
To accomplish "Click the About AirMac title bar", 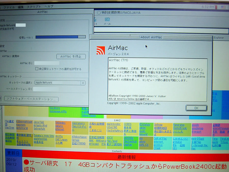I will pyautogui.click(x=151, y=37).
